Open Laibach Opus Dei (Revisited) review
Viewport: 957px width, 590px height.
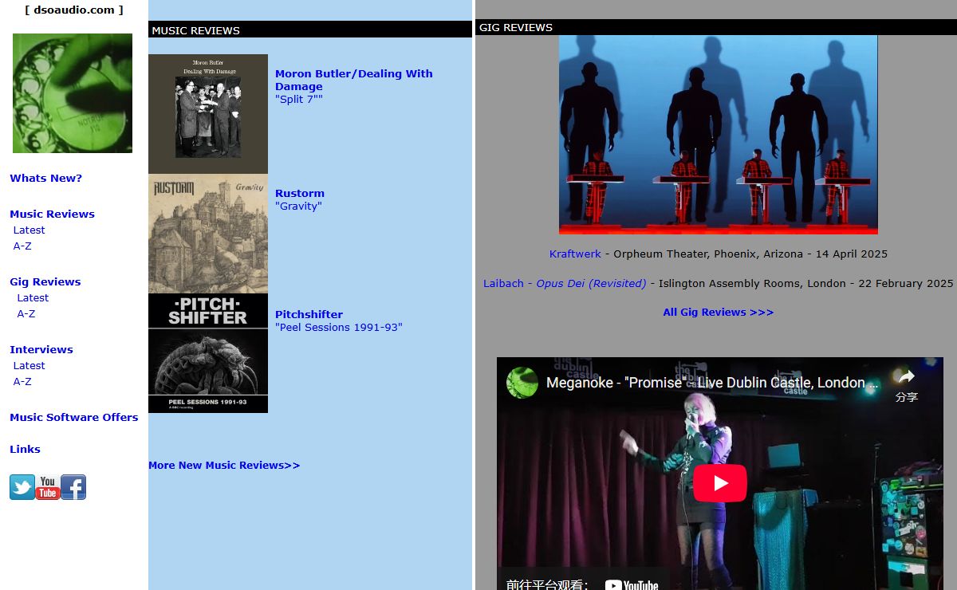click(565, 283)
